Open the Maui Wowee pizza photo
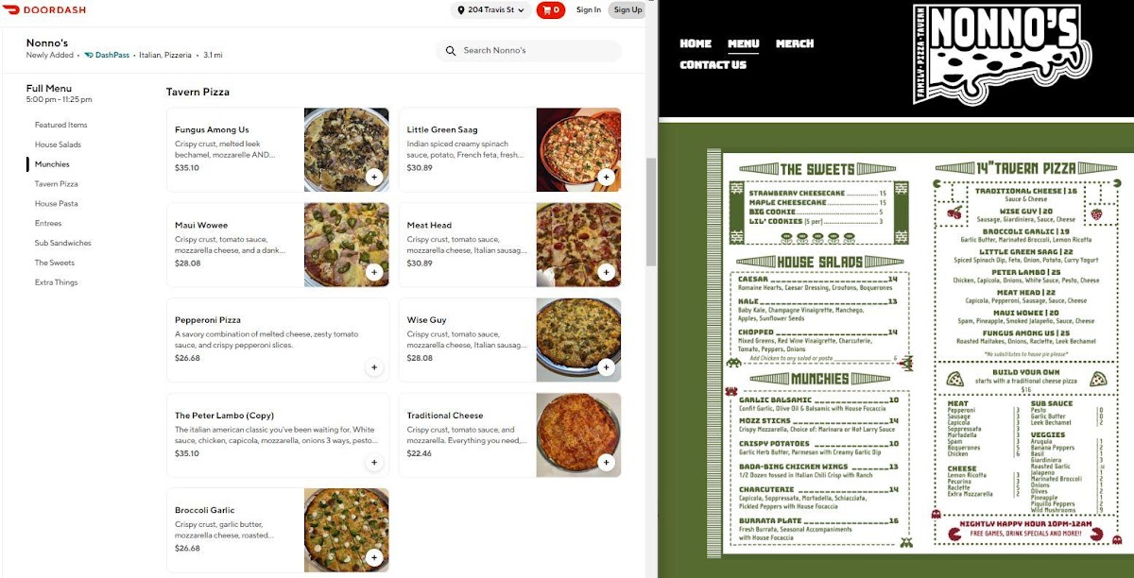 [347, 246]
